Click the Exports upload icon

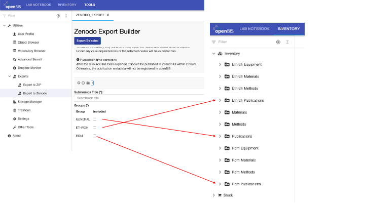pyautogui.click(x=14, y=76)
